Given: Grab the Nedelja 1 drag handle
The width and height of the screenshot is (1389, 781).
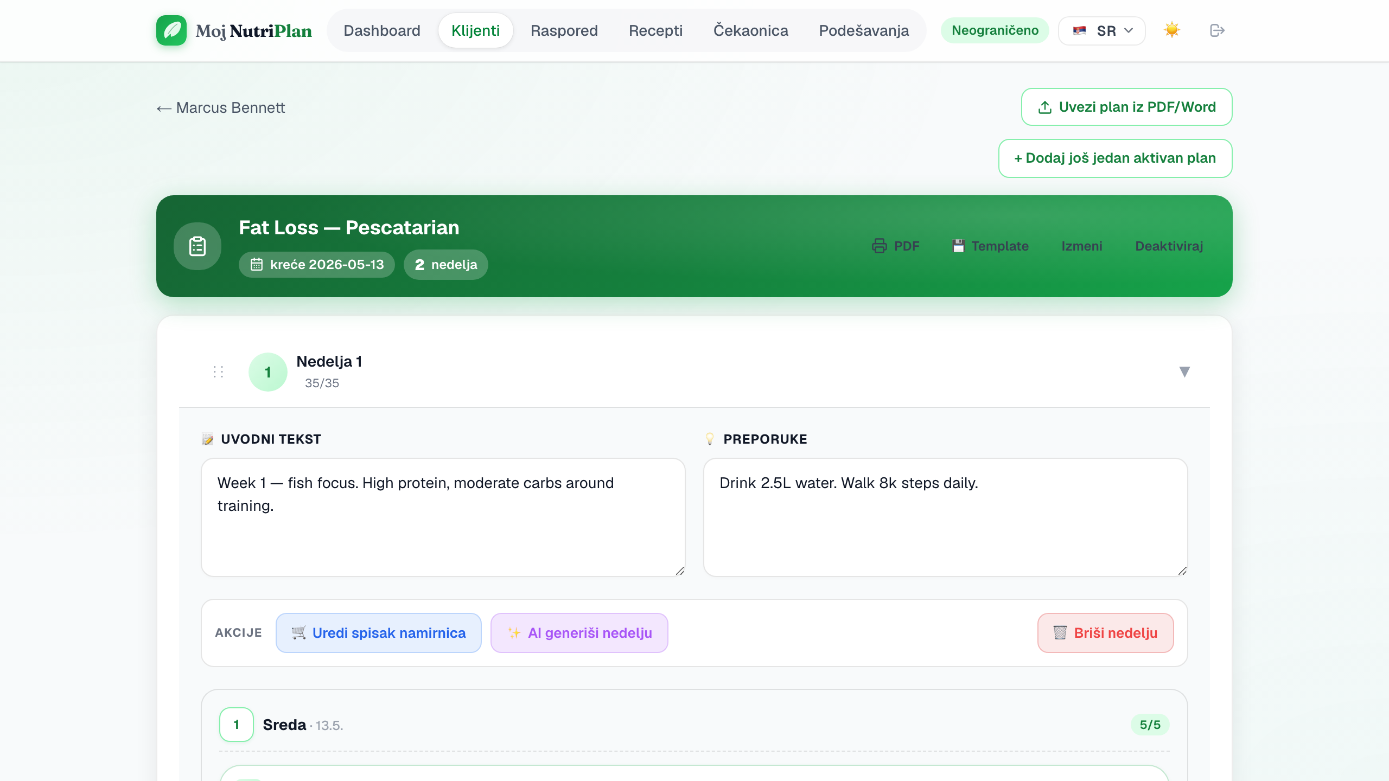Looking at the screenshot, I should 218,372.
